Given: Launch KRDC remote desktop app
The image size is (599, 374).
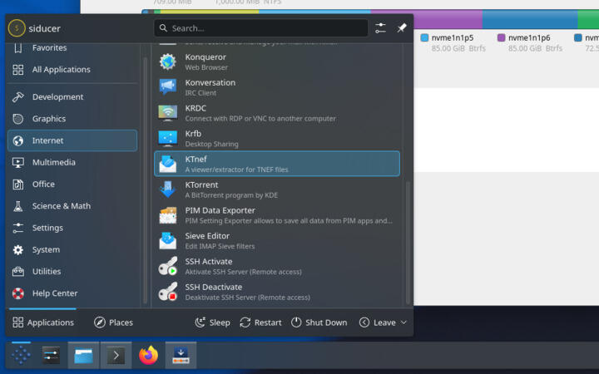Looking at the screenshot, I should tap(277, 113).
